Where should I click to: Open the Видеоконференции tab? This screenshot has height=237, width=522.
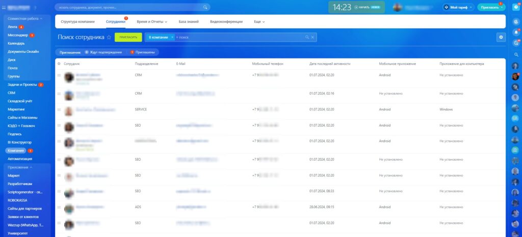226,21
